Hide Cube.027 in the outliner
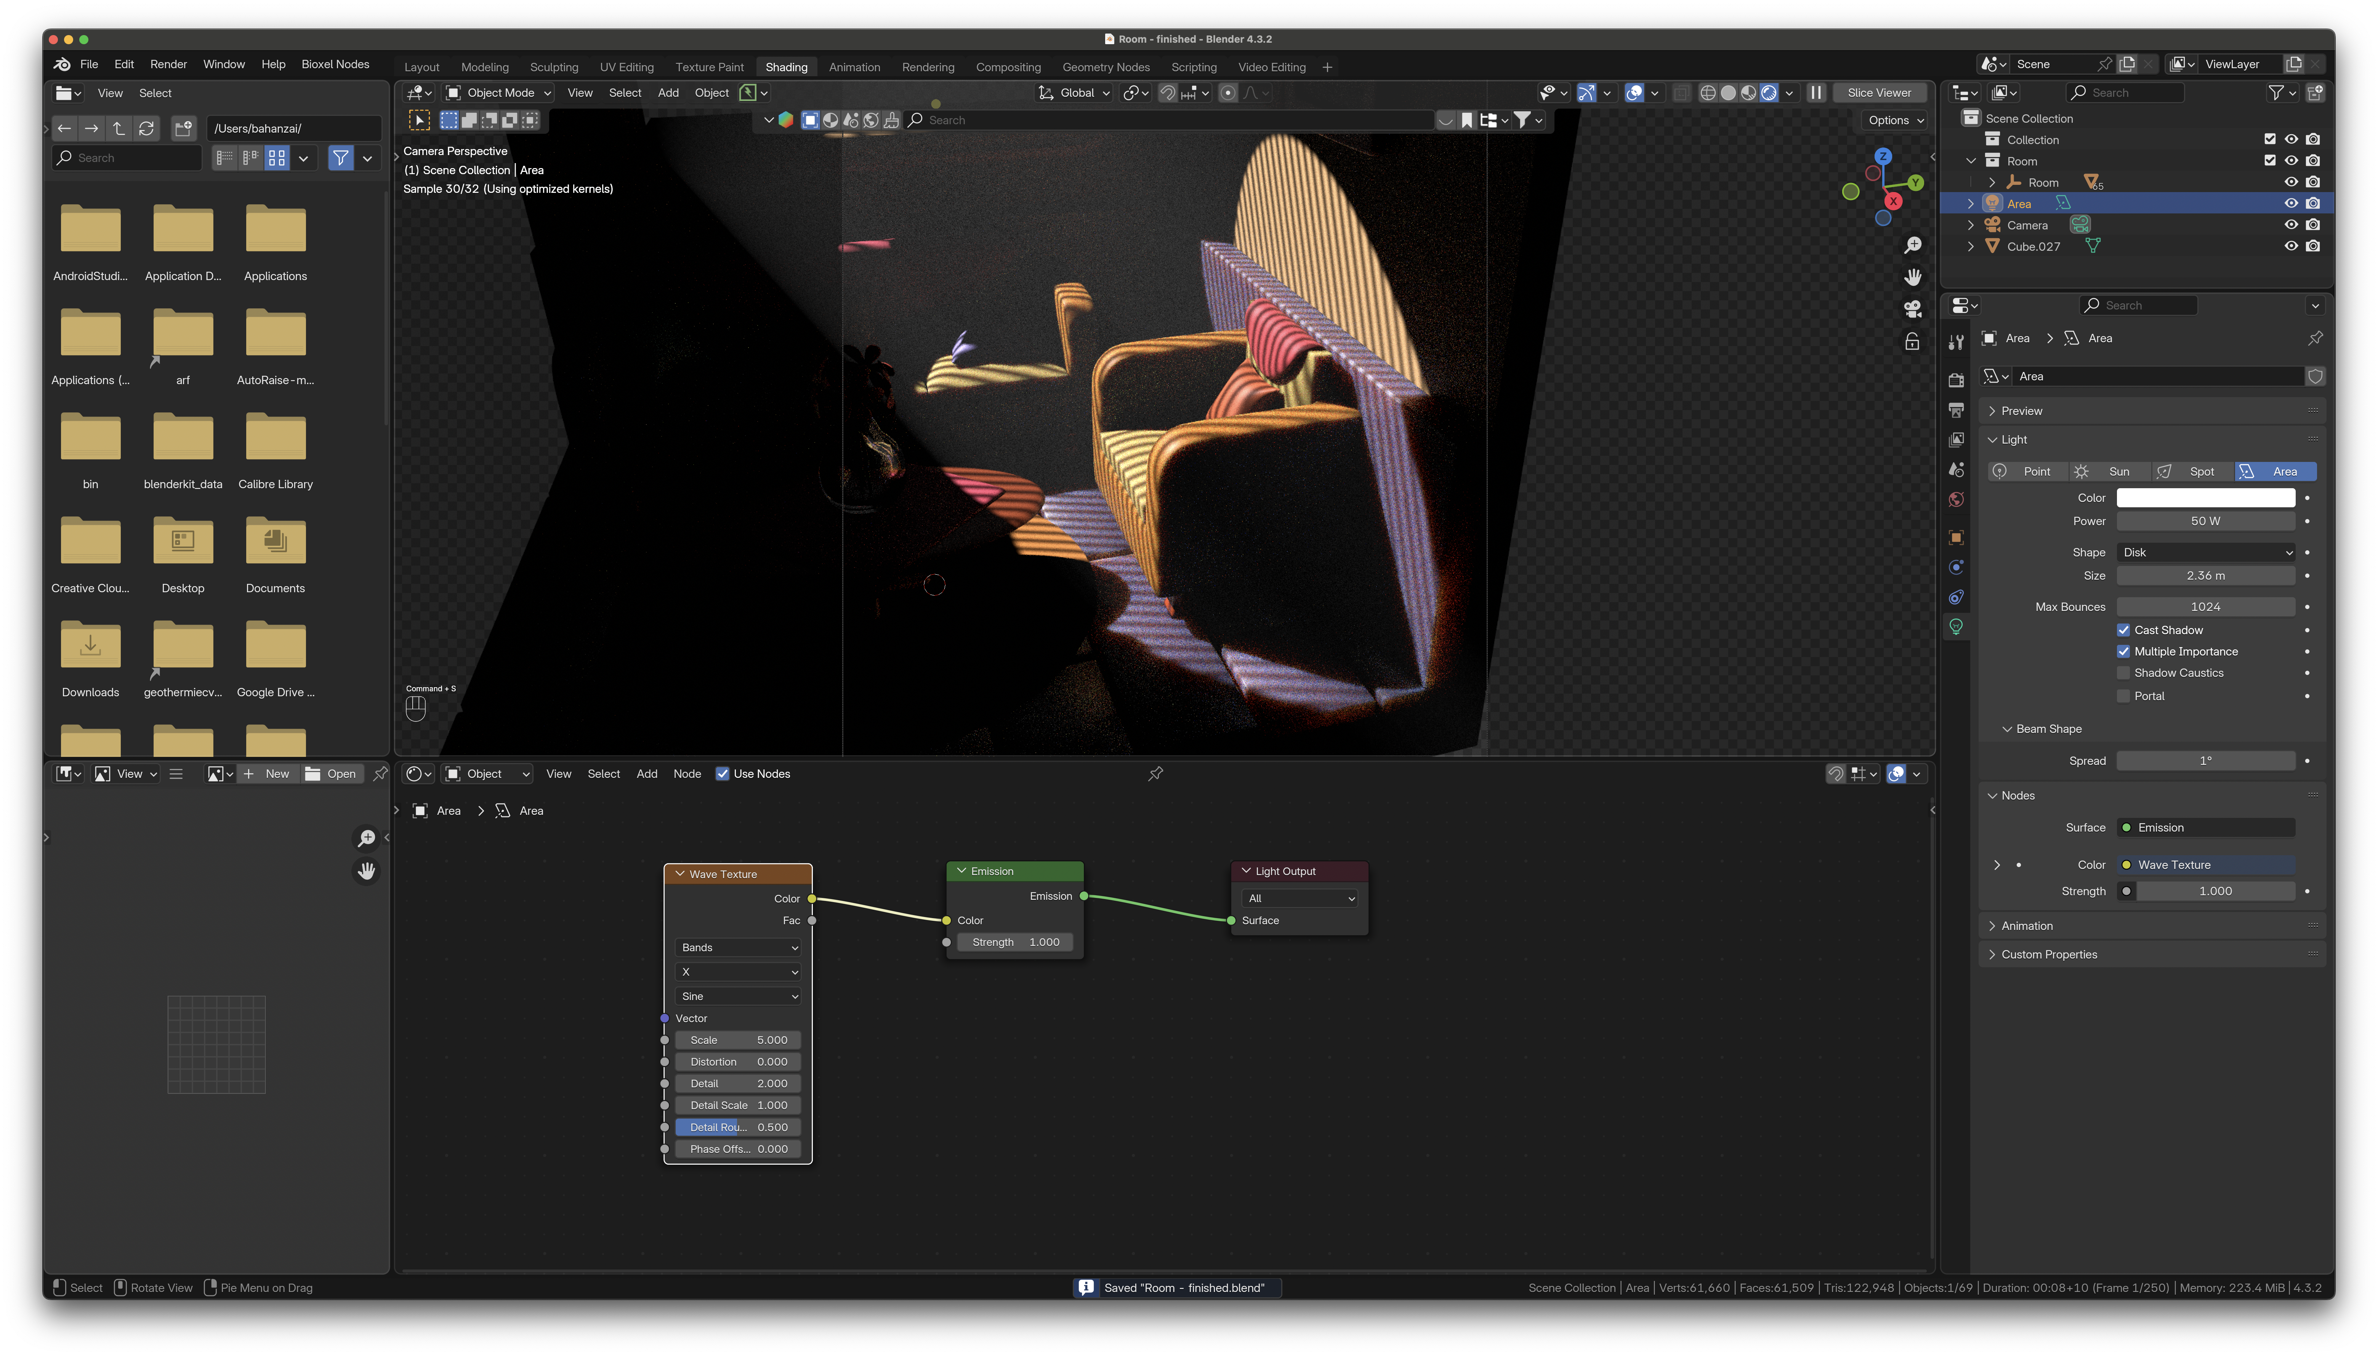 tap(2291, 247)
